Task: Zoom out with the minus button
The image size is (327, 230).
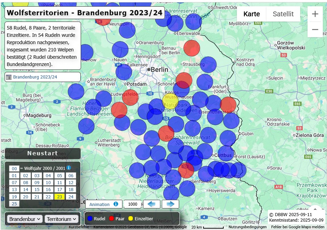Action: tap(315, 30)
